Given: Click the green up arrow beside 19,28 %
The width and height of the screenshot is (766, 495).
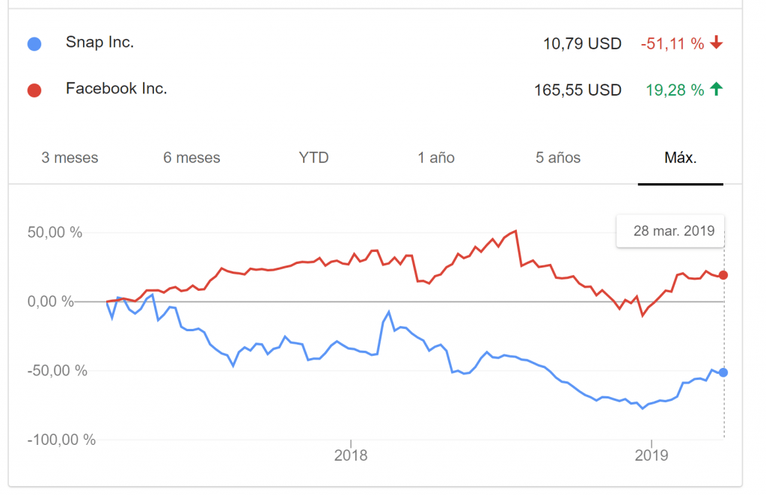Looking at the screenshot, I should (x=716, y=89).
